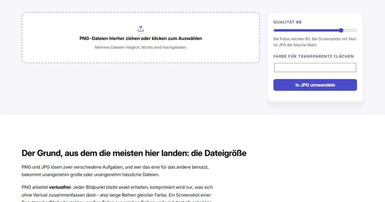Screen dimensions: 385x202
Task: Click 'Mehrere Dateien möglich' hint text
Action: (x=141, y=47)
